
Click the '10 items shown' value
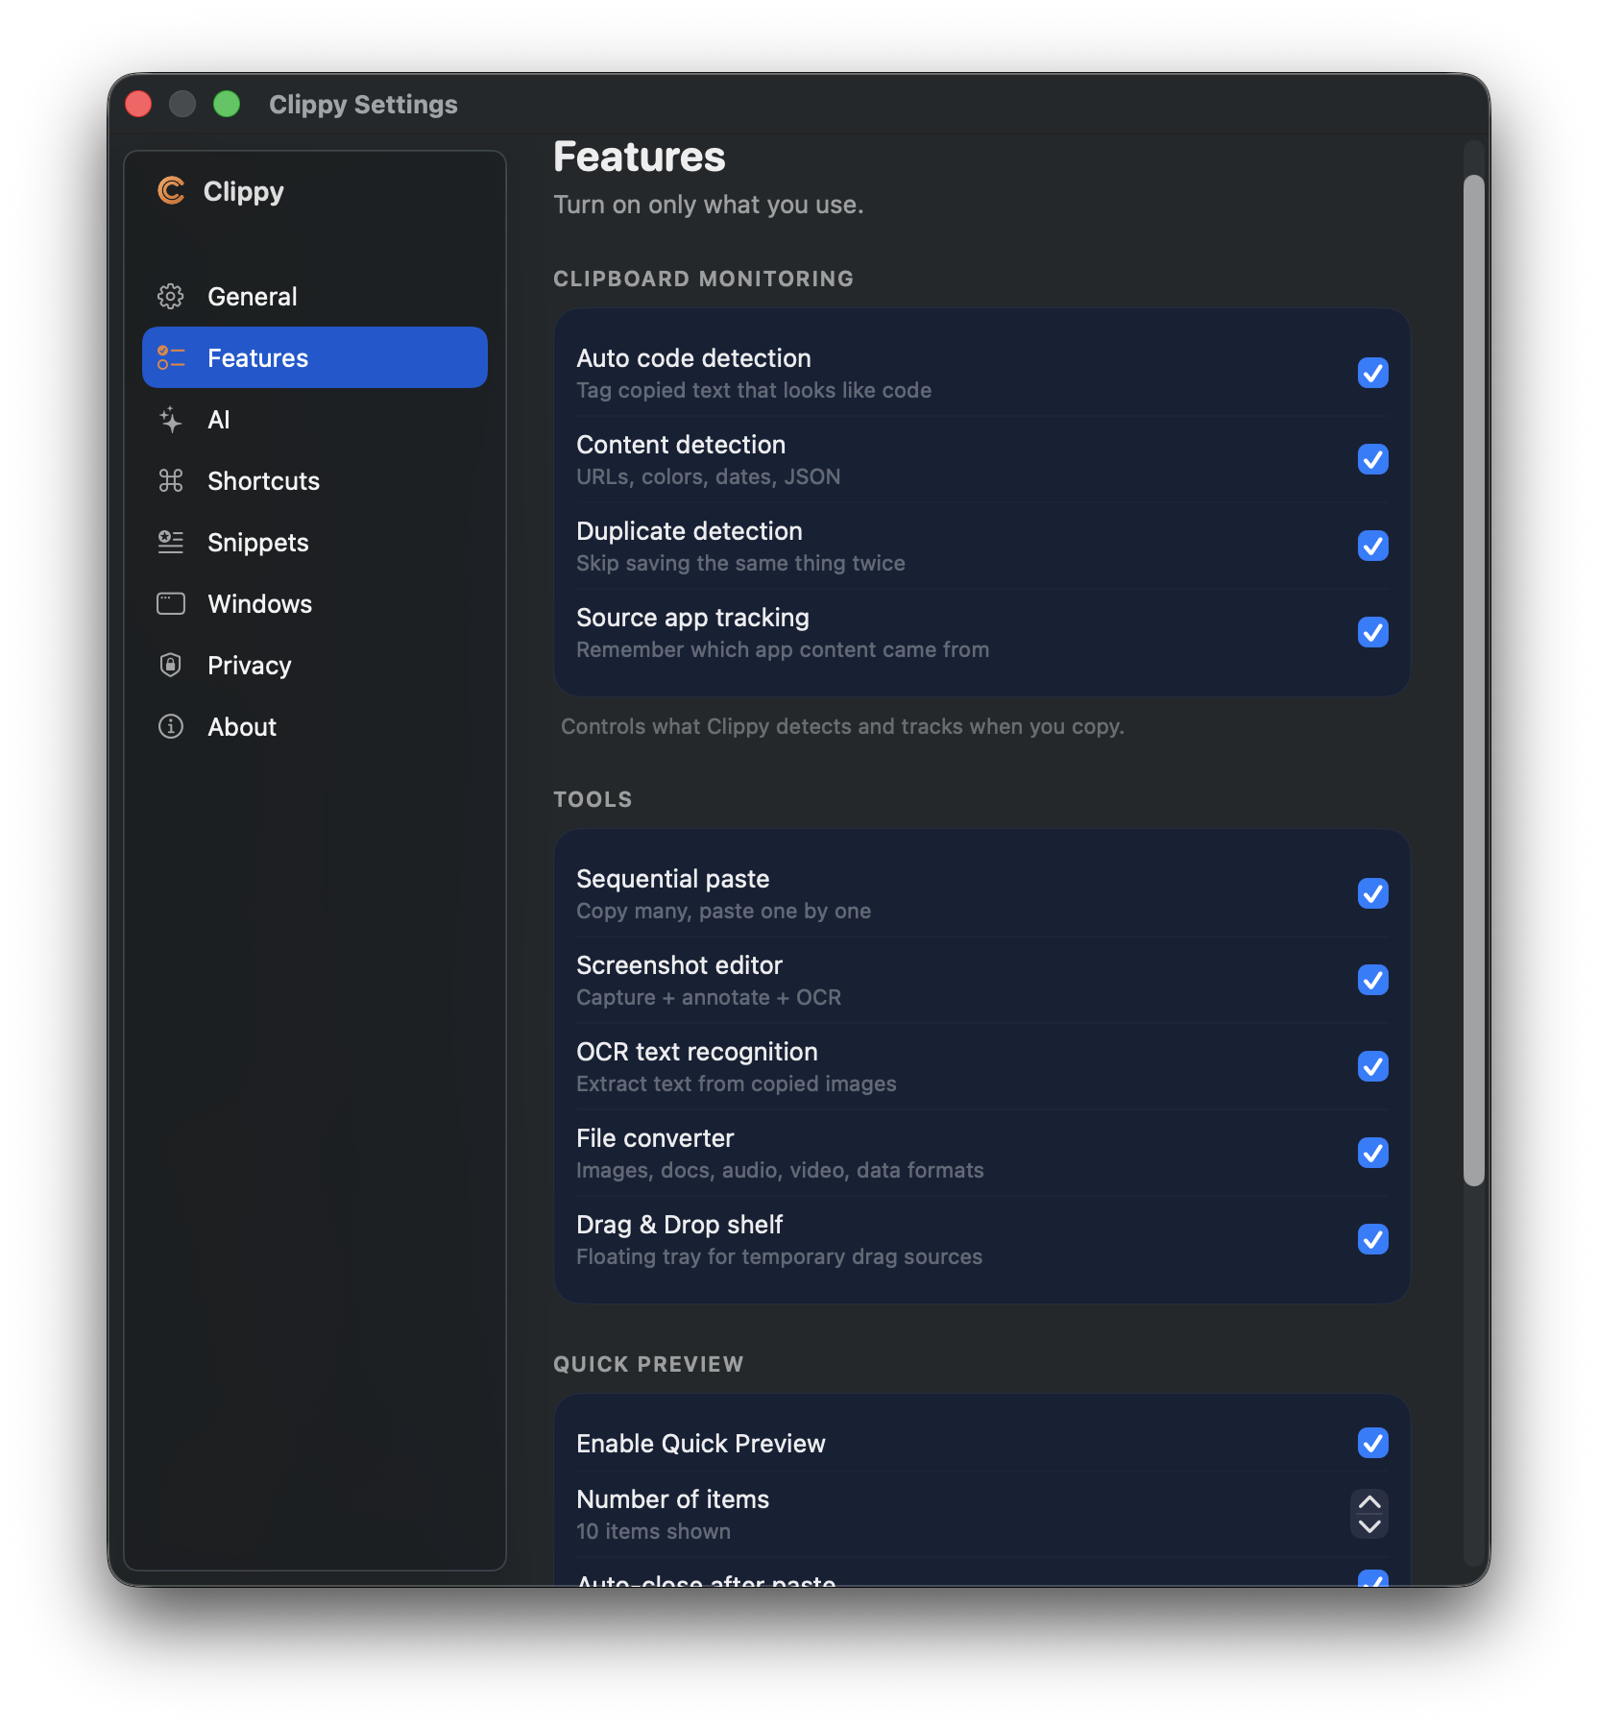click(x=653, y=1531)
